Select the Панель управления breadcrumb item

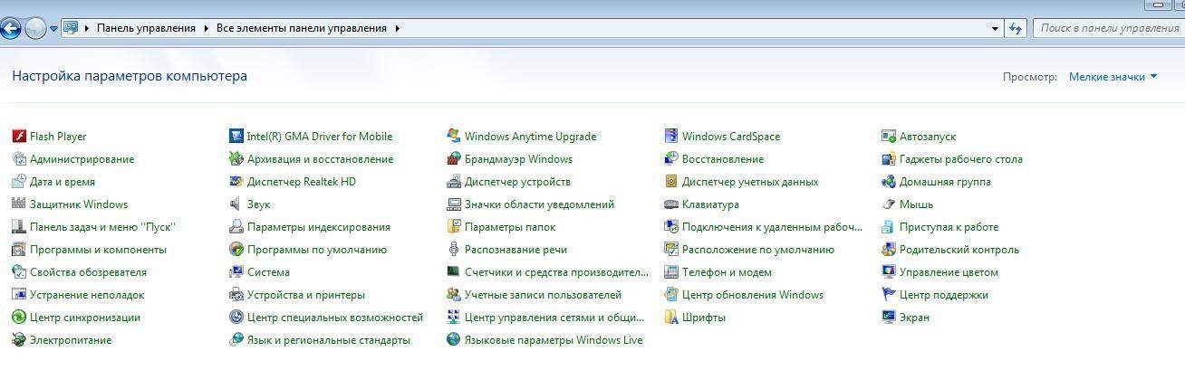(146, 28)
